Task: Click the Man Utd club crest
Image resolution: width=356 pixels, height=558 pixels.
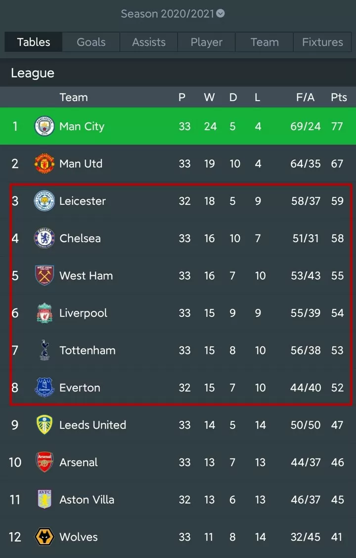Action: (x=44, y=164)
